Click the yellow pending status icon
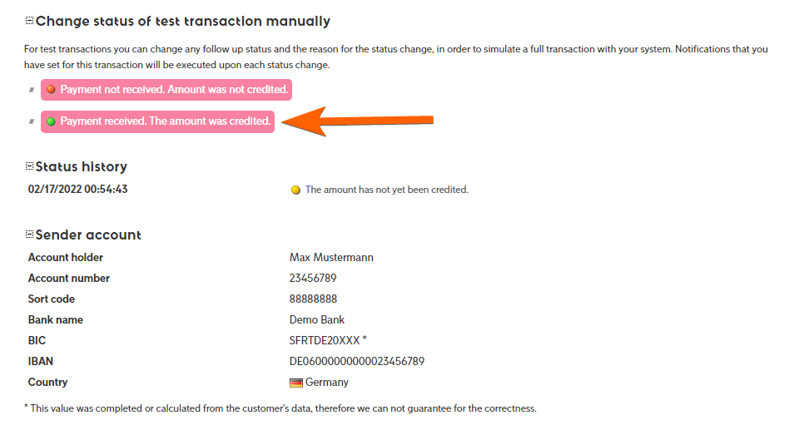 295,190
